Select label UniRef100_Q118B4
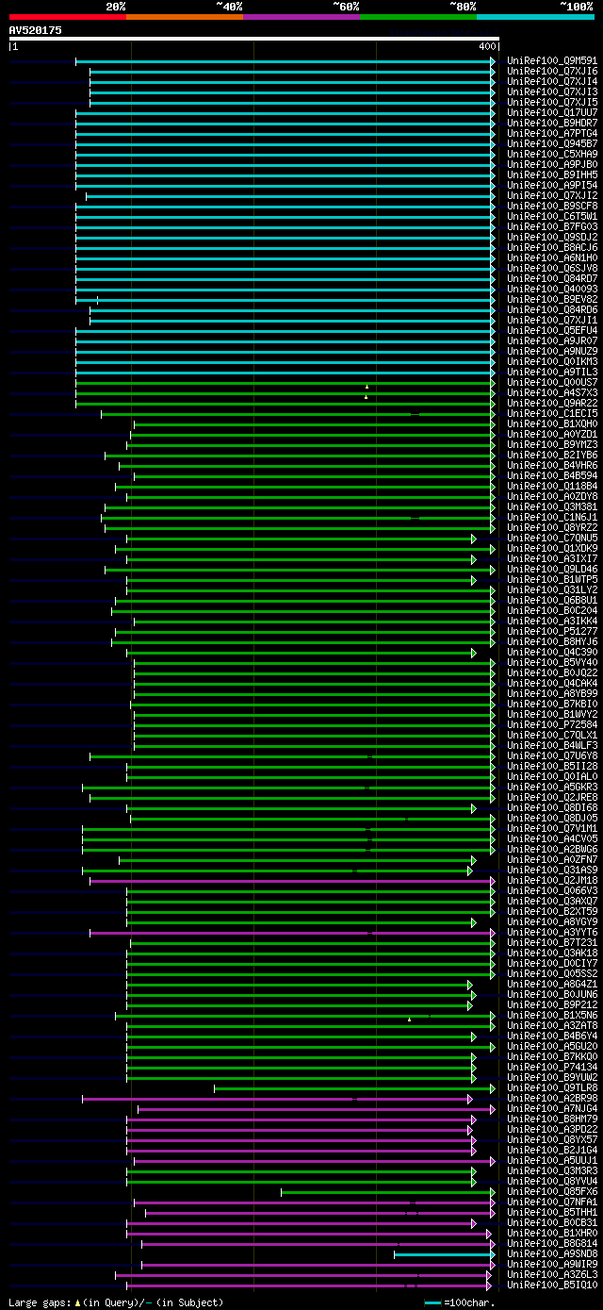 pos(552,486)
